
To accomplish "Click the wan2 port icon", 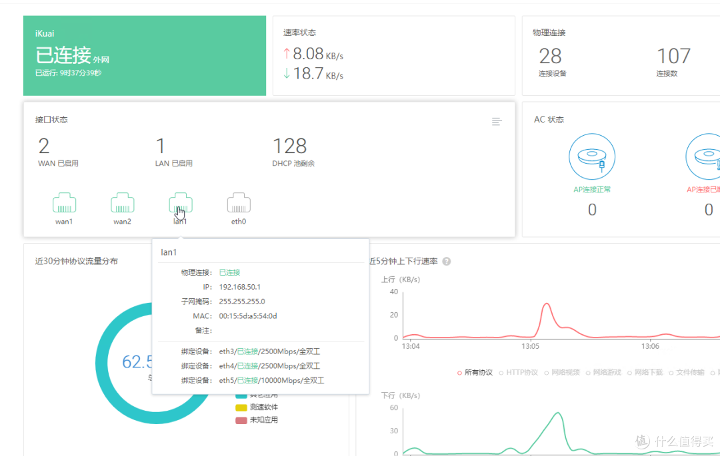I will pos(122,202).
